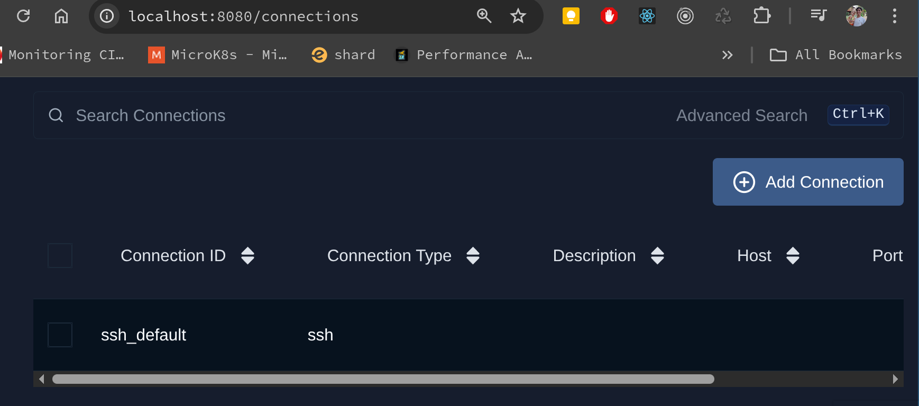Open the All Bookmarks folder
Viewport: 919px width, 406px height.
836,55
